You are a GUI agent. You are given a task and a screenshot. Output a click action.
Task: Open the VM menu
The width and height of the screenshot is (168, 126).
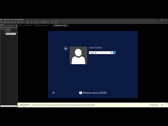tap(12, 22)
